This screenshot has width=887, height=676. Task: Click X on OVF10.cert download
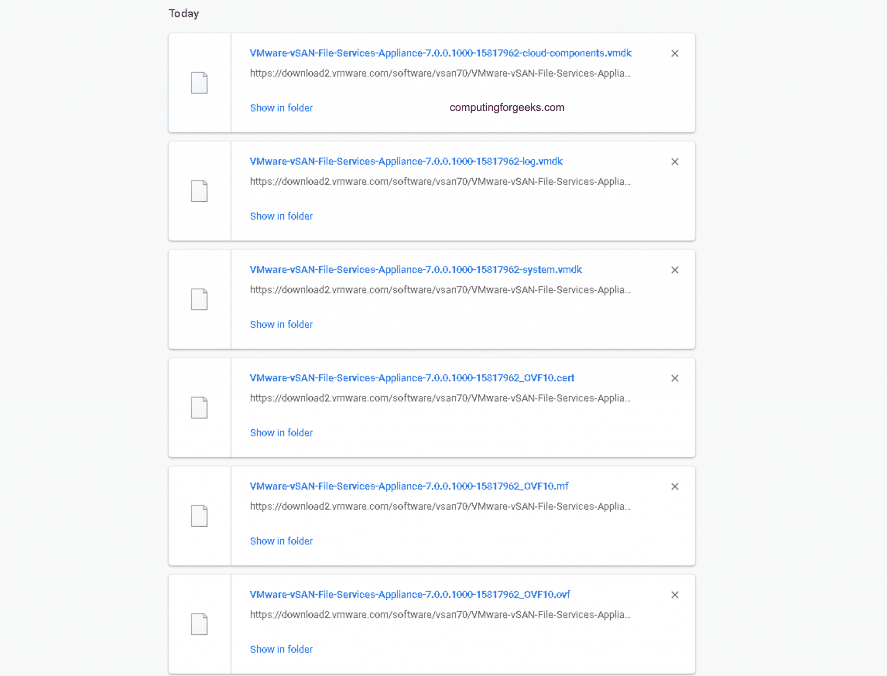pyautogui.click(x=674, y=378)
